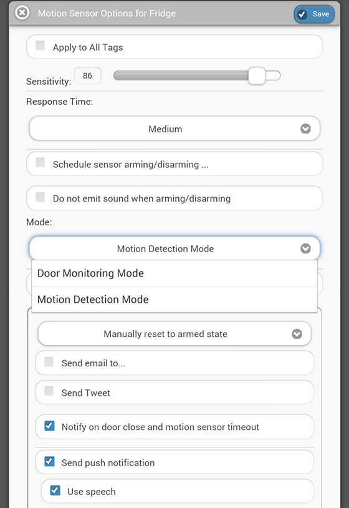Viewport: 349px width, 508px height.
Task: Click the Sensitivity slider handle
Action: point(257,76)
